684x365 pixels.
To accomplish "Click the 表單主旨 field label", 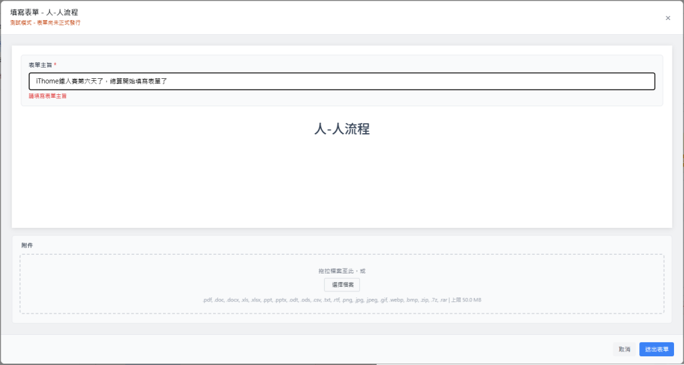I will (x=41, y=65).
